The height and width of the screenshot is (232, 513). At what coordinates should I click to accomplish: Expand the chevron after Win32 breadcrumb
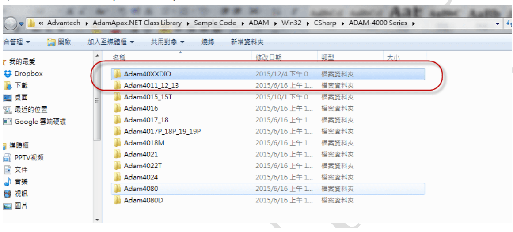(308, 23)
